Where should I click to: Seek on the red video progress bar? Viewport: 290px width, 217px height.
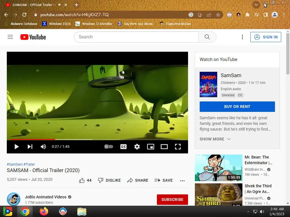(x=97, y=139)
